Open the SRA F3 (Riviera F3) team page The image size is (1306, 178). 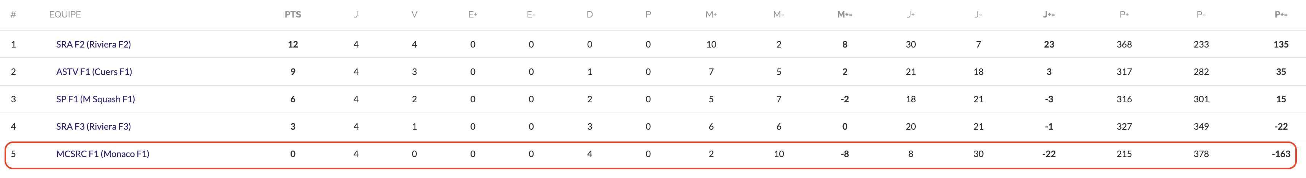[93, 127]
